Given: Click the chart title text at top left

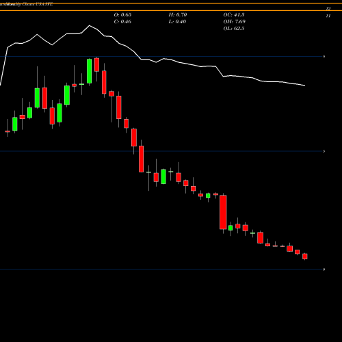Looking at the screenshot, I should (x=27, y=4).
